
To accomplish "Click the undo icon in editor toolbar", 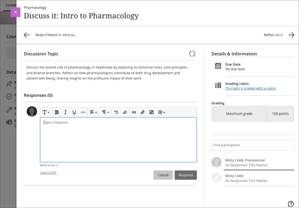I will (116, 112).
